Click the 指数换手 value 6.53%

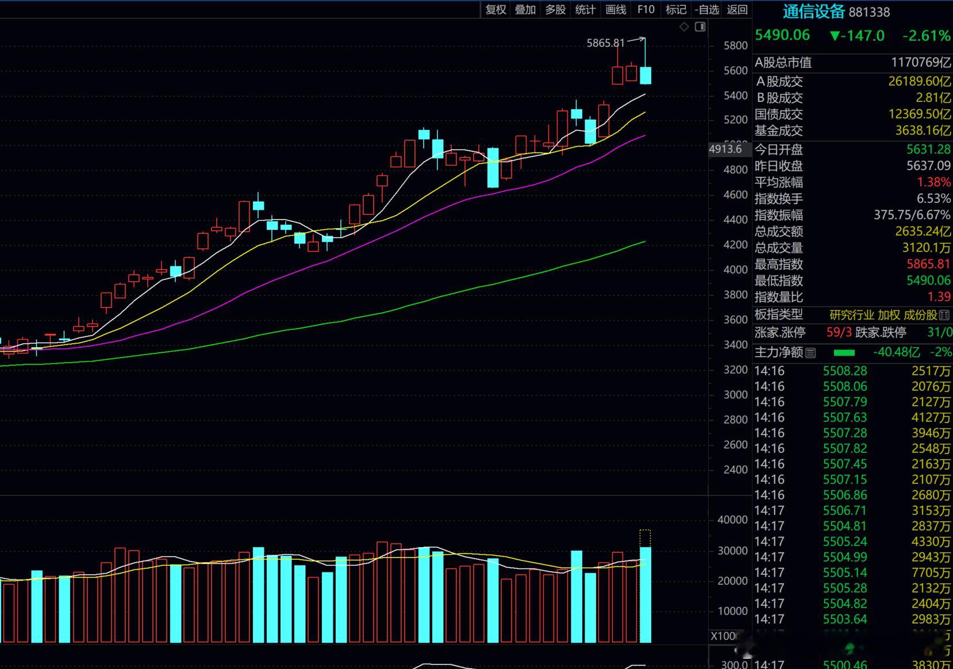(x=933, y=199)
